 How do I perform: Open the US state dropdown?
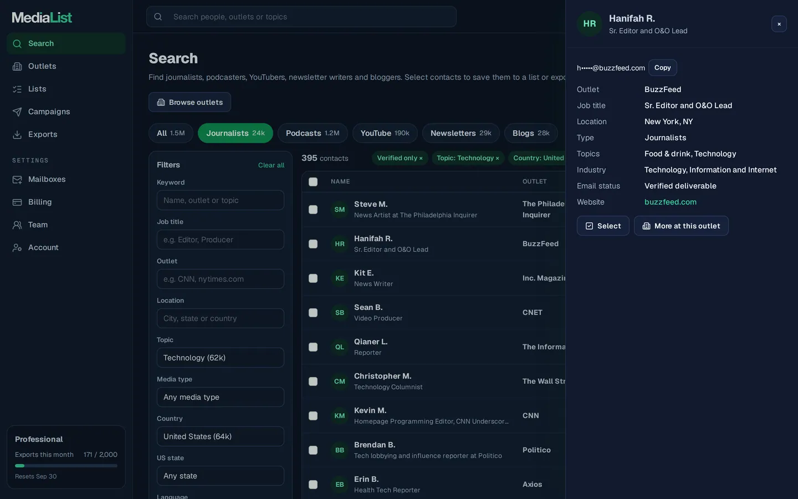(221, 476)
